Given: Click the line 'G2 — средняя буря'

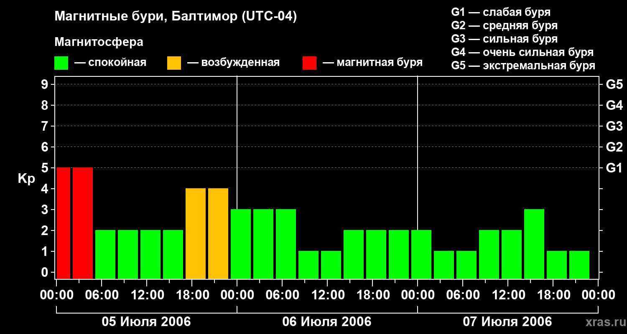Looking at the screenshot, I should point(505,25).
